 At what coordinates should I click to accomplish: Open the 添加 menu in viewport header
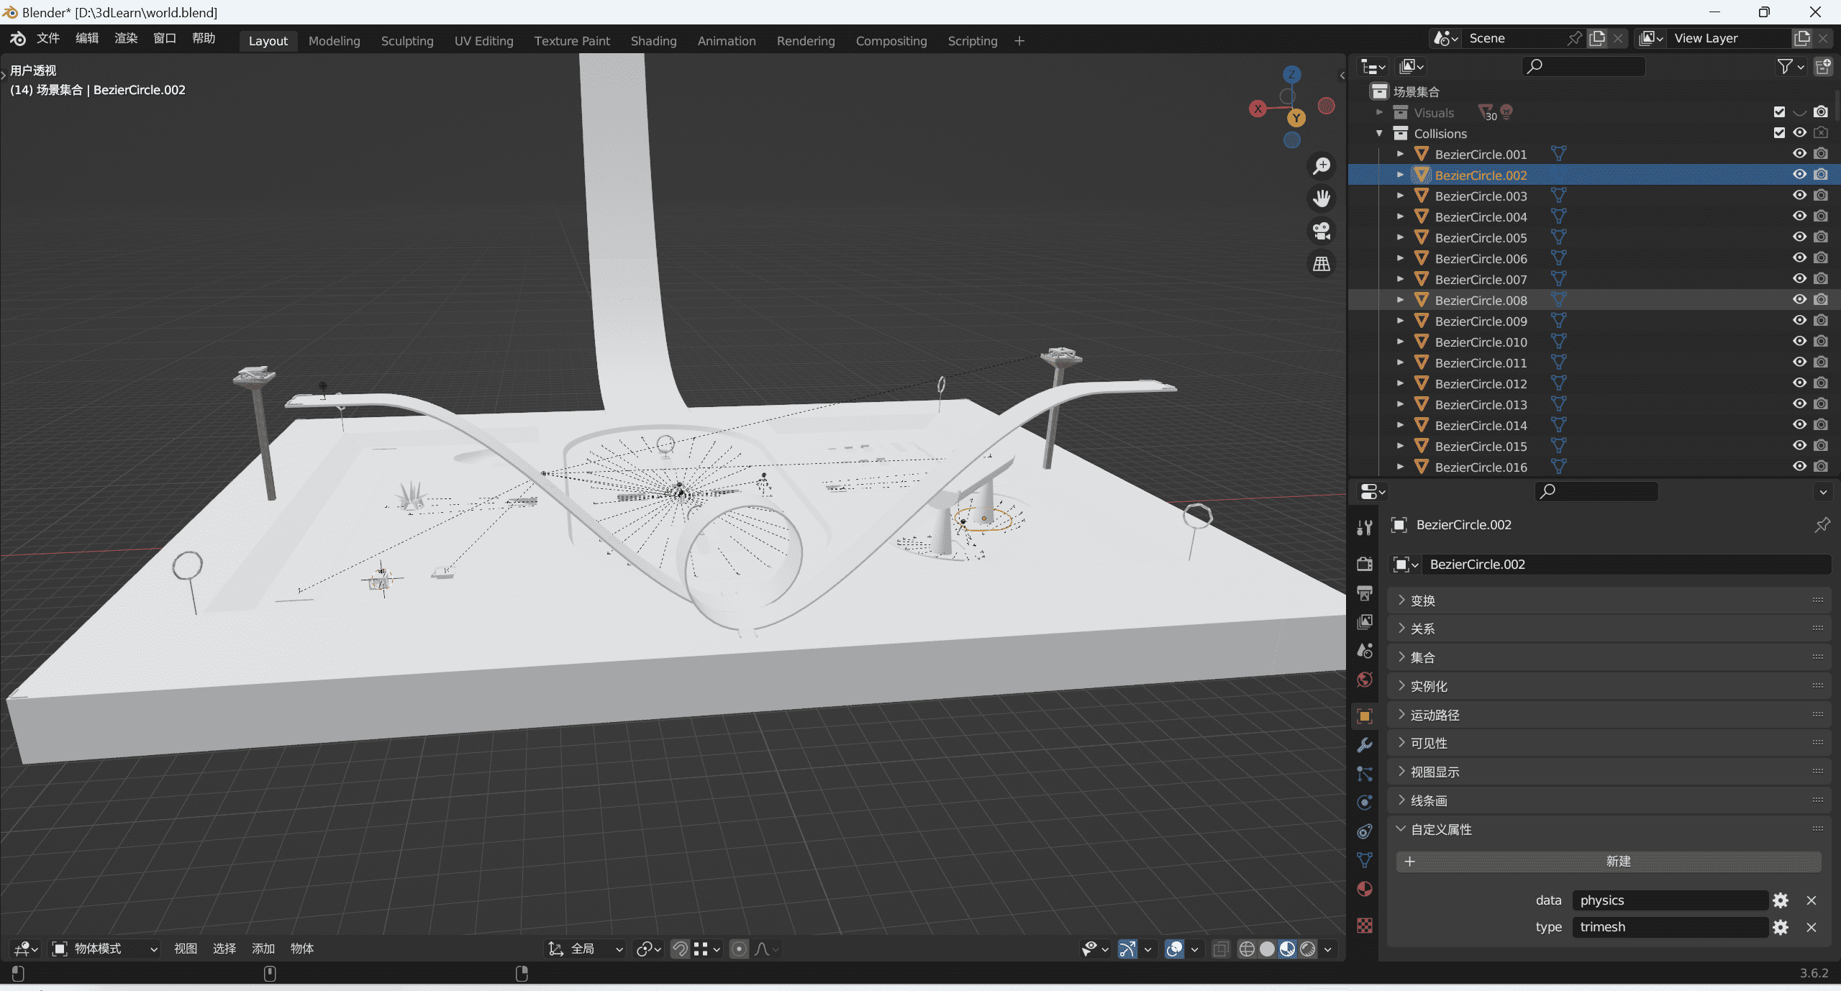pos(263,949)
